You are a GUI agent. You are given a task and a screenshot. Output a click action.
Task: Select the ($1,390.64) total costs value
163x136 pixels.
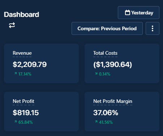pyautogui.click(x=113, y=64)
